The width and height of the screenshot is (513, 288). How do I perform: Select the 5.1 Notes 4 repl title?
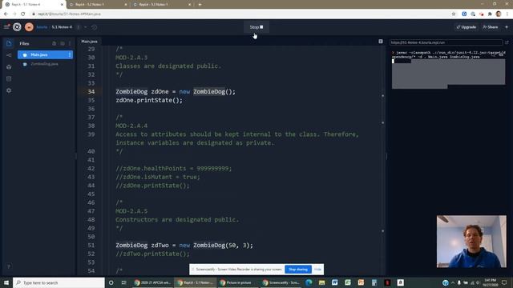point(62,27)
